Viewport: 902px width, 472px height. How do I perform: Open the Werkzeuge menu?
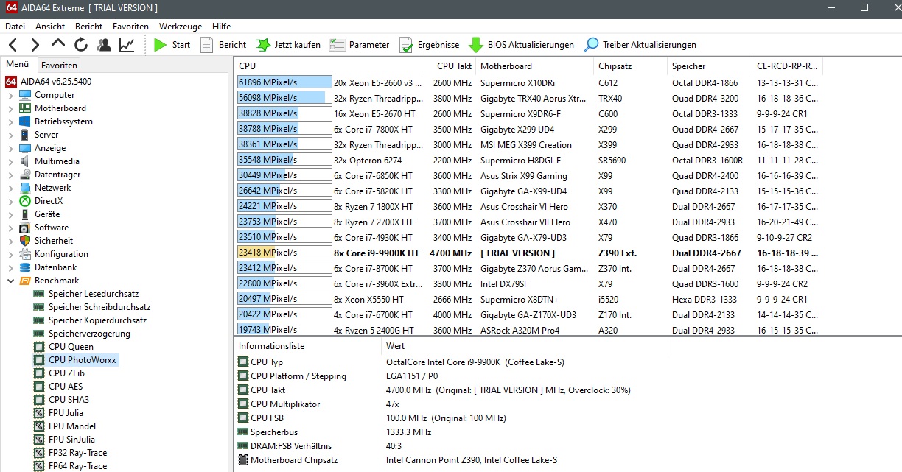click(x=181, y=26)
